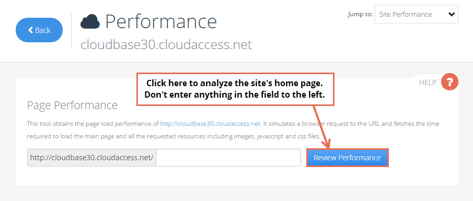473x201 pixels.
Task: Focus the empty URL path input field
Action: (228, 158)
